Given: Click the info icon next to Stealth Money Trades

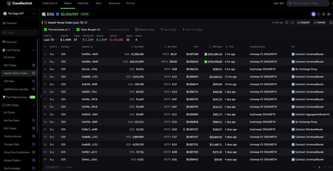Looking at the screenshot, I should (x=86, y=22).
